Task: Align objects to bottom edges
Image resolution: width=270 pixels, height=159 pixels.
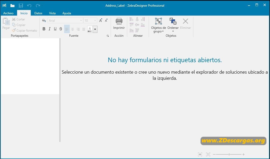Action: [x=143, y=25]
